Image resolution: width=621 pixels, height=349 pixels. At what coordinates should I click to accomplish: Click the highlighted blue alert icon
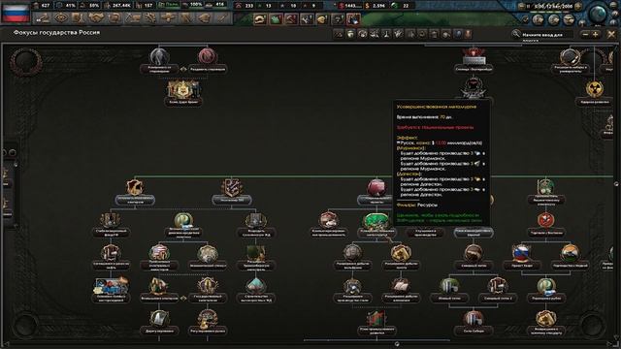tap(353, 19)
